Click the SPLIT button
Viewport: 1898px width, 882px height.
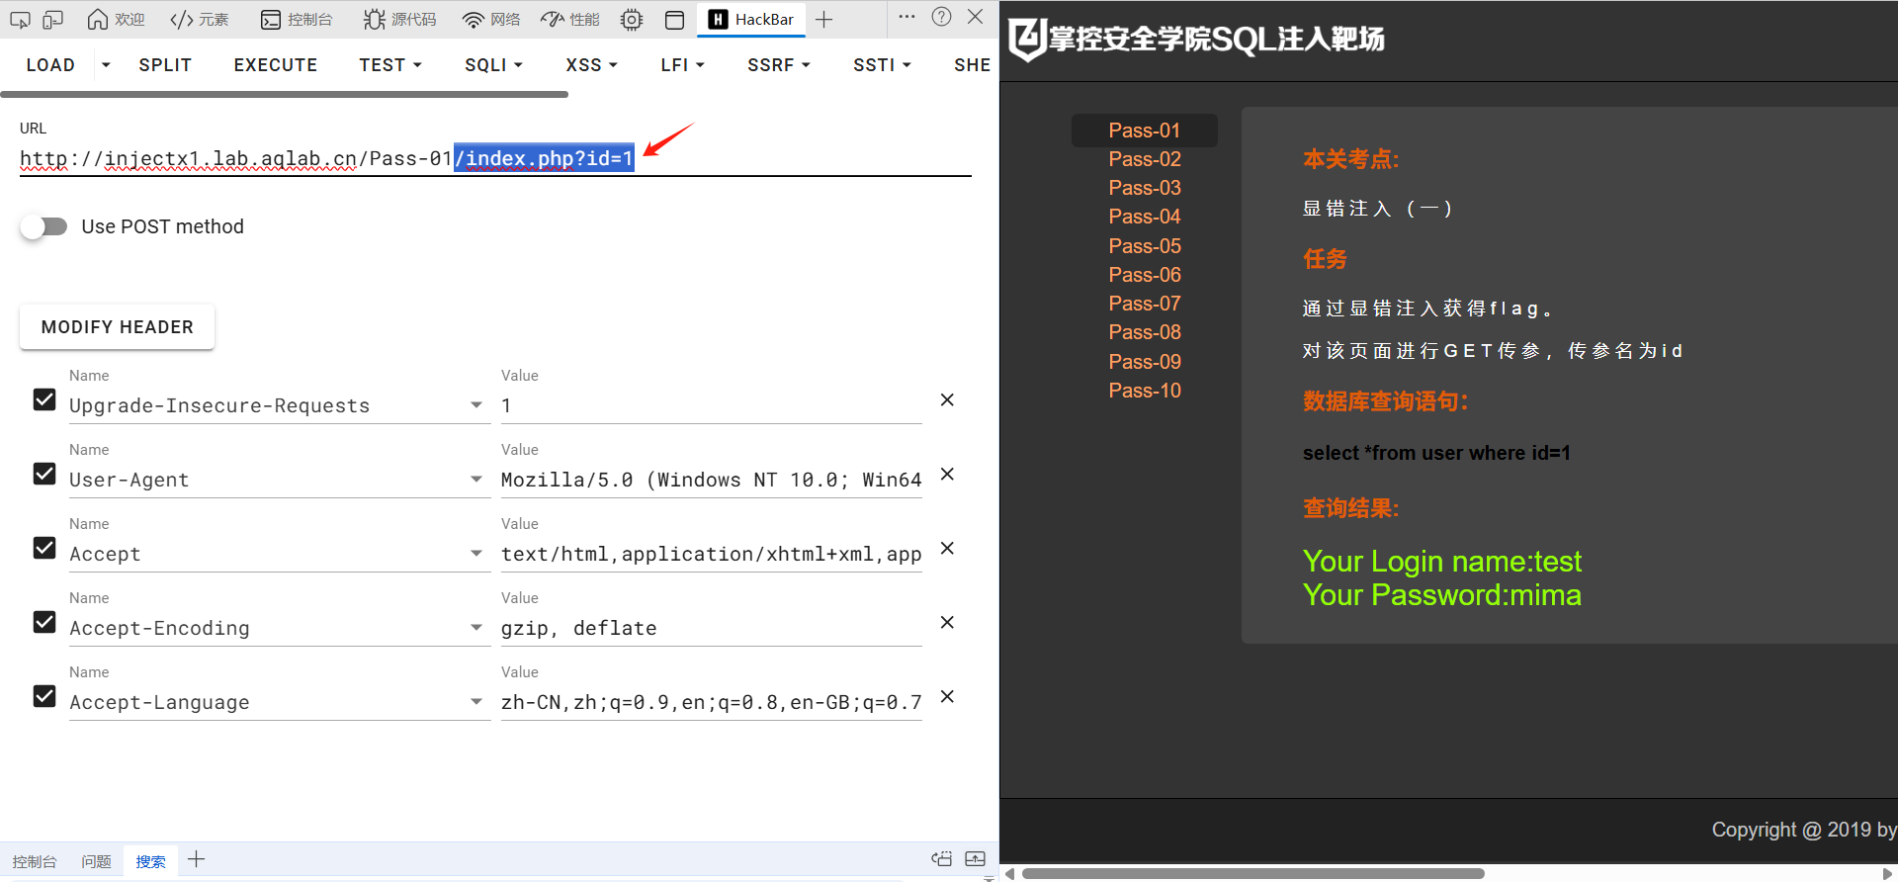click(x=165, y=64)
